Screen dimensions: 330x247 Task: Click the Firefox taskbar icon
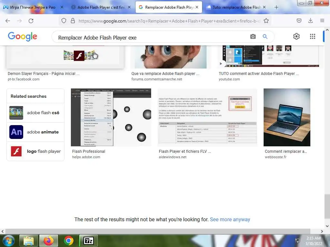[x=49, y=241]
